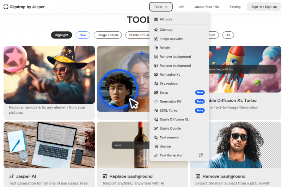Select the Highlight filter pill

click(61, 35)
